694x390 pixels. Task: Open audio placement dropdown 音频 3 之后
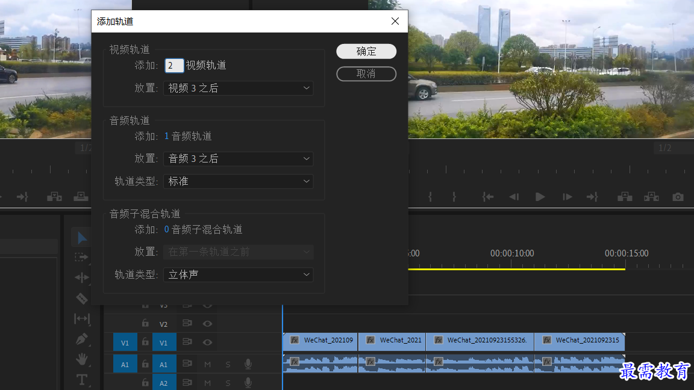point(239,158)
